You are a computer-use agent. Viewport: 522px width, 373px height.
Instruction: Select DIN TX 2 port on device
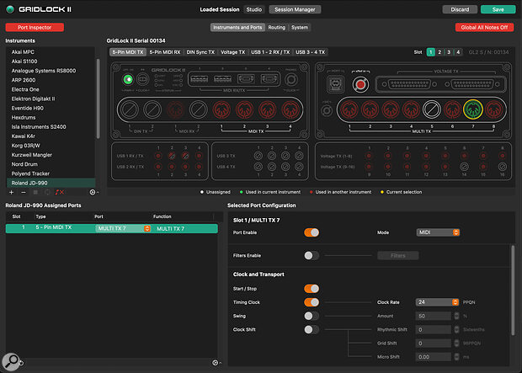[x=152, y=109]
